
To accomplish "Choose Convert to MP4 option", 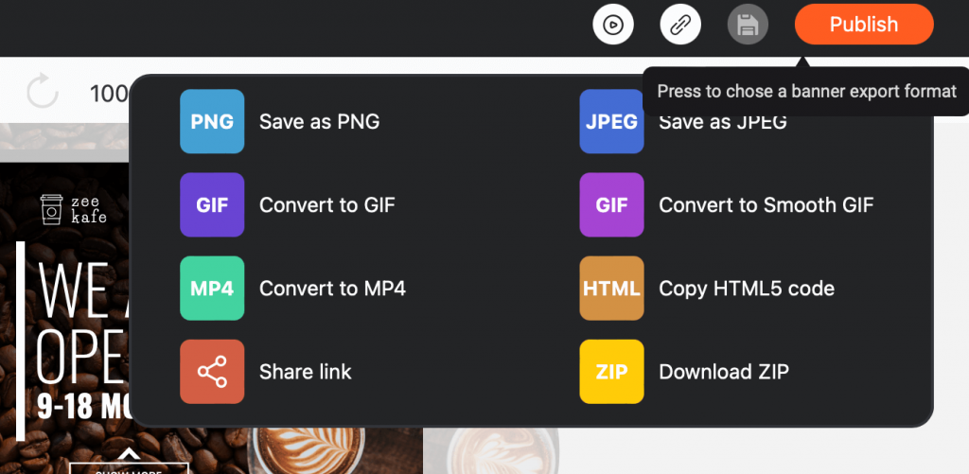I will [332, 288].
